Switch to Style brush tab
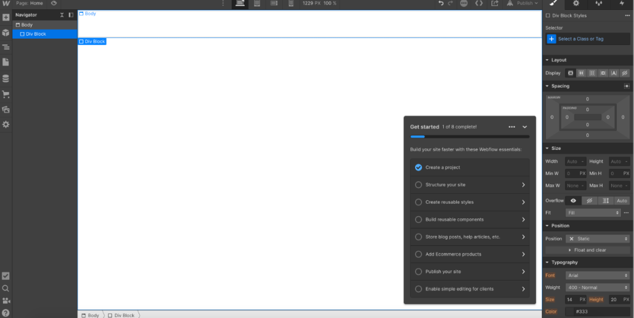The height and width of the screenshot is (318, 634). 554,4
